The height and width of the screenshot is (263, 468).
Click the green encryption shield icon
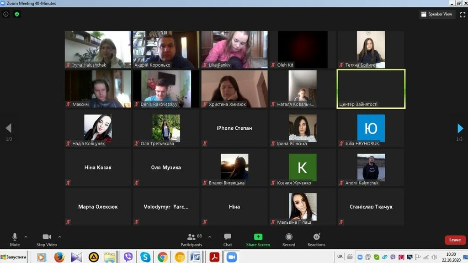[17, 14]
